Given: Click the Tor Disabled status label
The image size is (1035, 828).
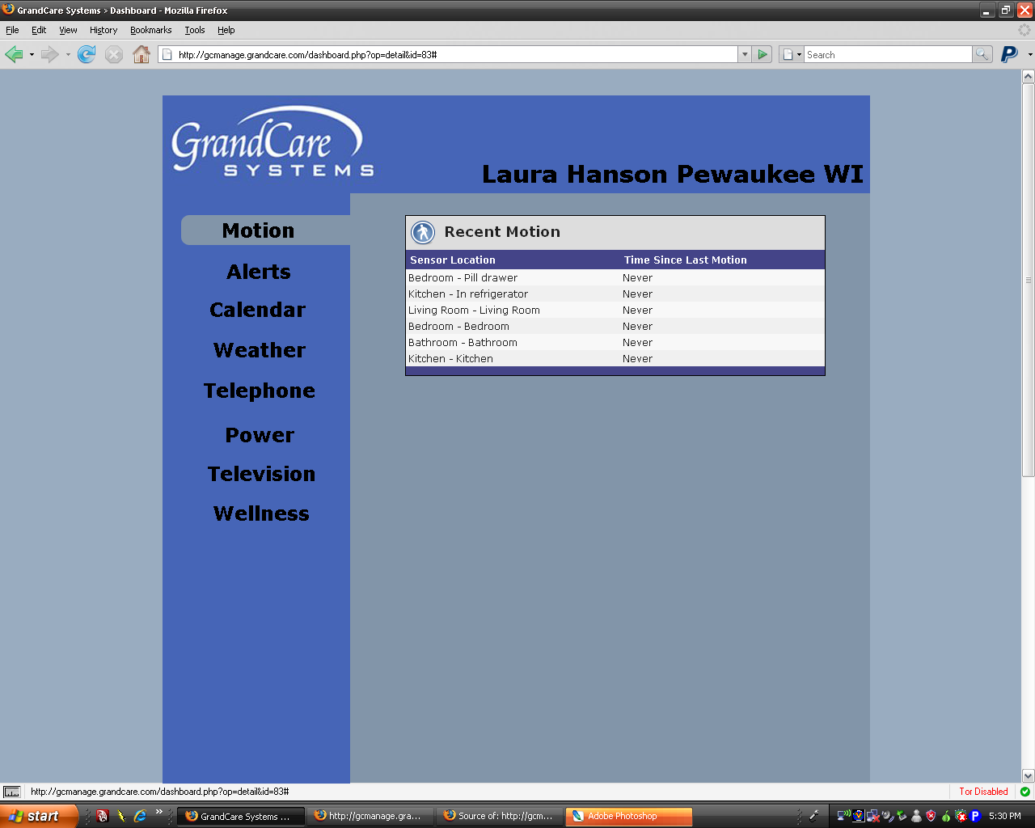Looking at the screenshot, I should click(983, 792).
